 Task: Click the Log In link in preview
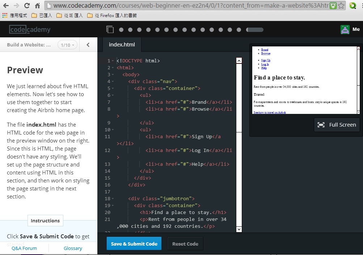pos(265,64)
